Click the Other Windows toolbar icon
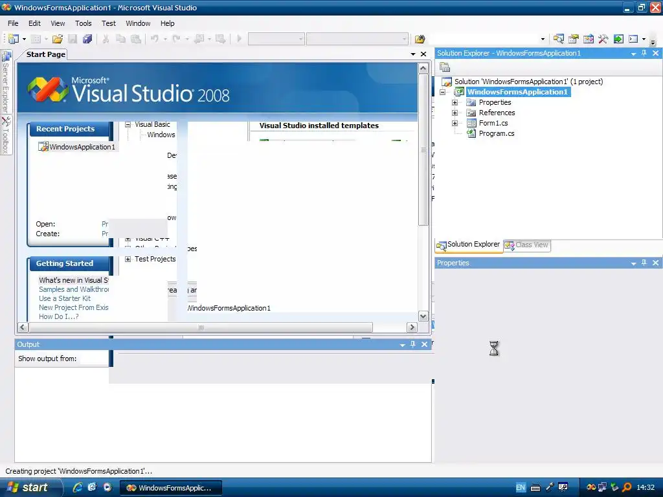Viewport: 663px width, 497px height. (x=633, y=39)
